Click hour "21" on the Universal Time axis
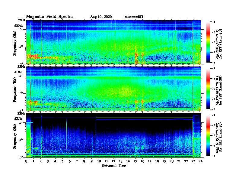The height and width of the screenshot is (185, 239). click(179, 161)
